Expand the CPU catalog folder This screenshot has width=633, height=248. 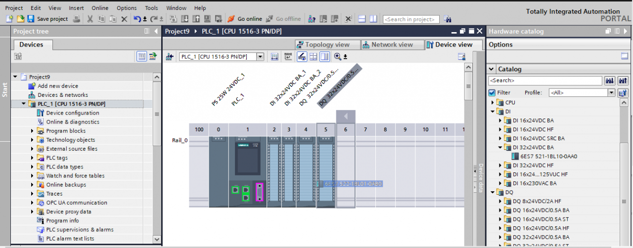tap(493, 103)
